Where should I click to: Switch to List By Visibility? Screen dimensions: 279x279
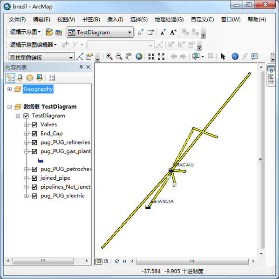point(30,78)
